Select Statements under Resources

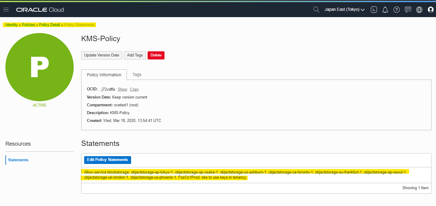18,160
